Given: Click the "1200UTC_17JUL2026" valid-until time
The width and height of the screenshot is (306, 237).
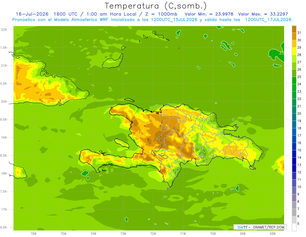Looking at the screenshot, I should point(268,20).
